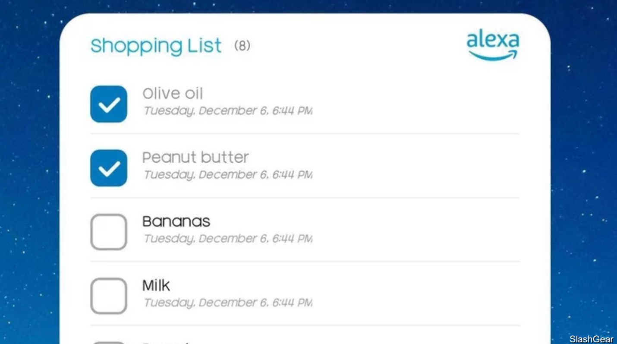Click the date under Peanut butter
Image resolution: width=617 pixels, height=344 pixels.
click(x=227, y=175)
